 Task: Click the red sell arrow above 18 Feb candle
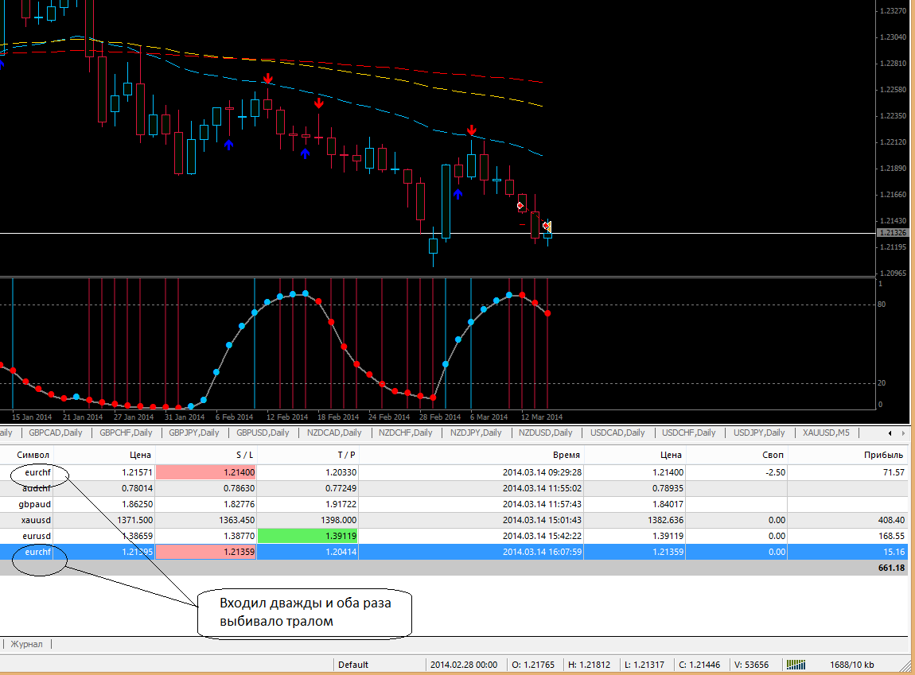tap(318, 104)
